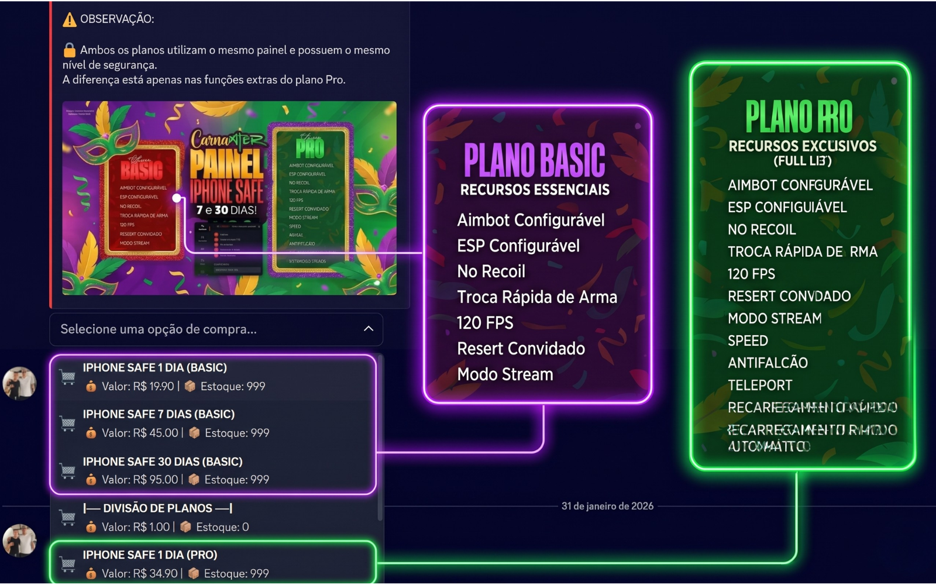Click the "31 de janeiro de 2026" date divider
Screen dimensions: 936x585
tap(607, 506)
